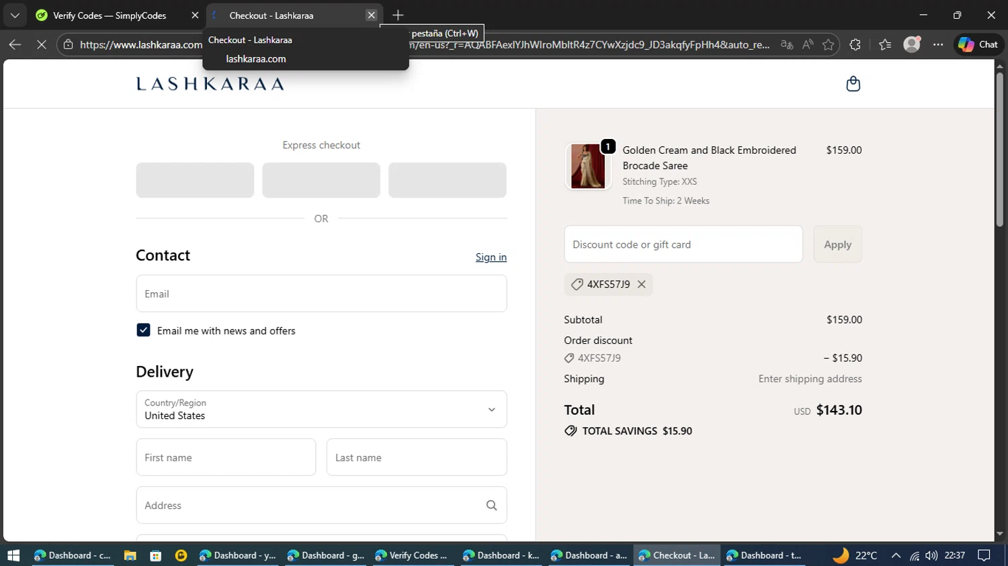This screenshot has width=1008, height=566.
Task: Close the Checkout Lashkaraa tab
Action: [371, 15]
